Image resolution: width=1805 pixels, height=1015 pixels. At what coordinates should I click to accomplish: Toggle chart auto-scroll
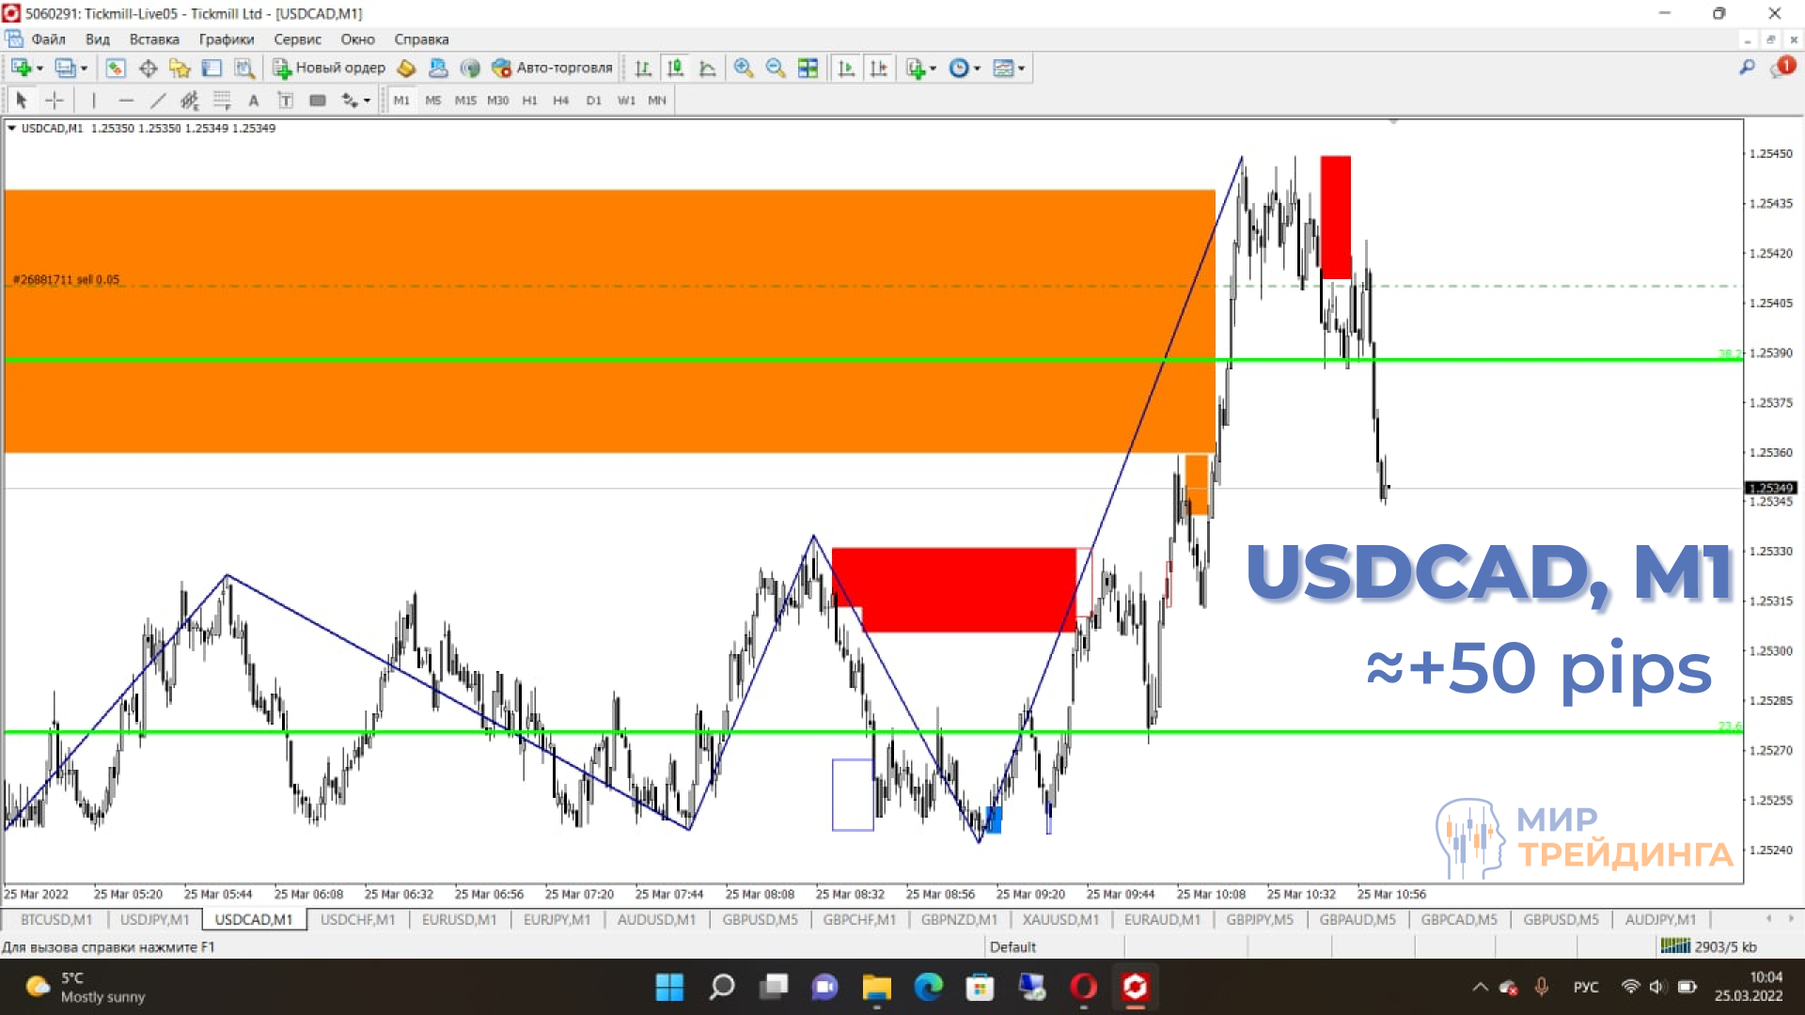845,68
